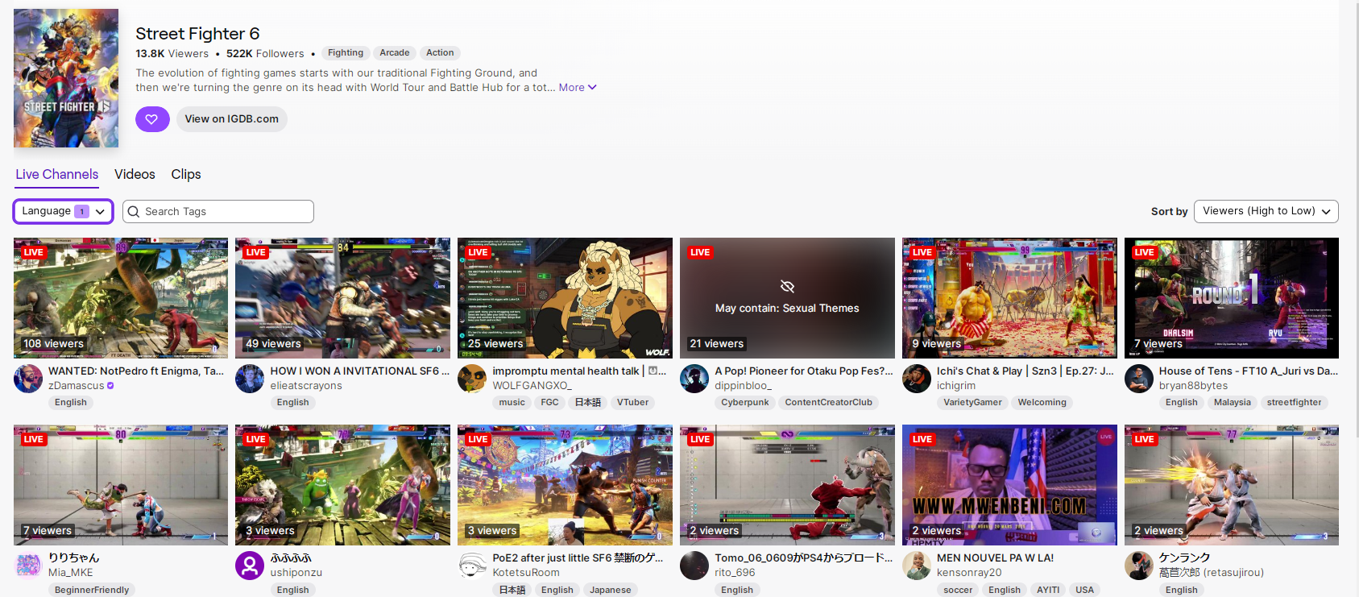Go to ichigrim channel name link

click(956, 386)
